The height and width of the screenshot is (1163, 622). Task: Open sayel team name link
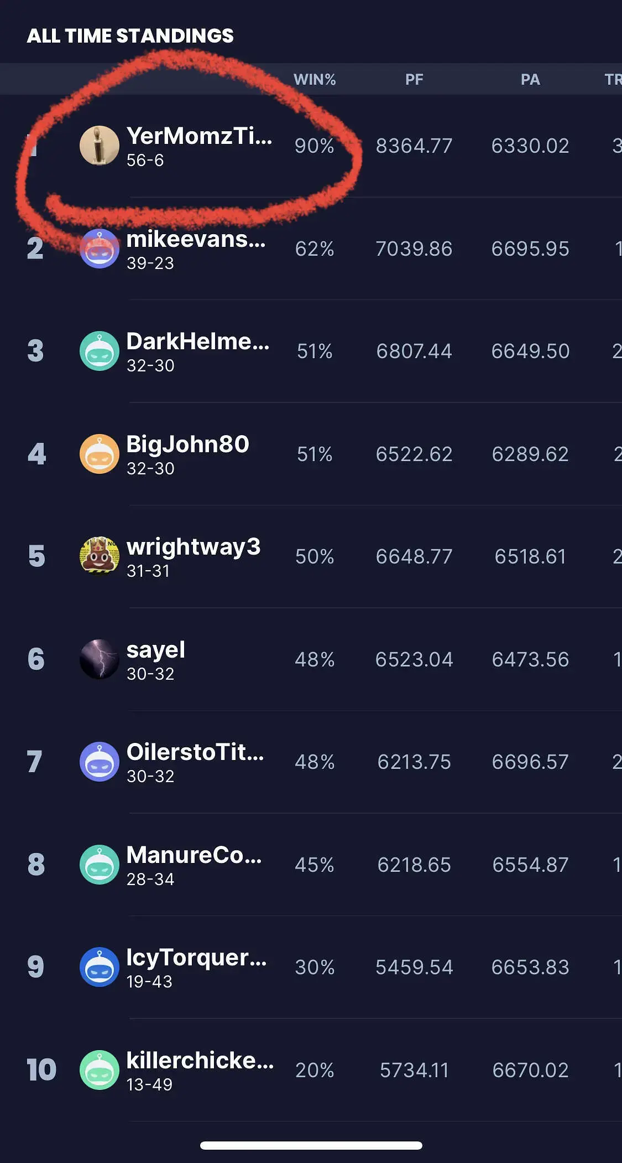point(155,650)
